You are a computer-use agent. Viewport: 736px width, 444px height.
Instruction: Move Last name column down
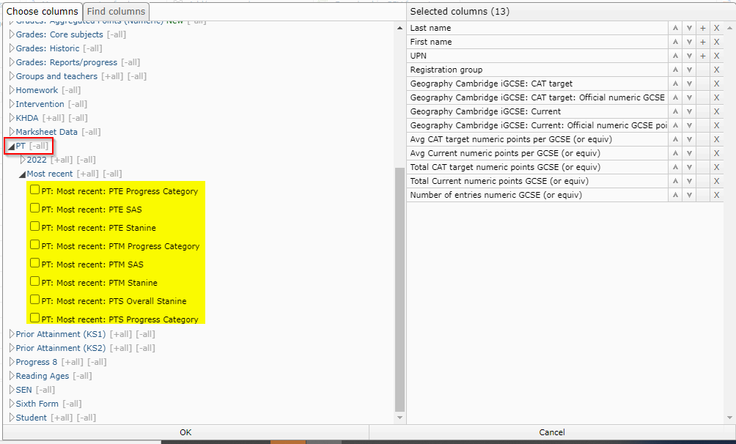click(x=689, y=28)
